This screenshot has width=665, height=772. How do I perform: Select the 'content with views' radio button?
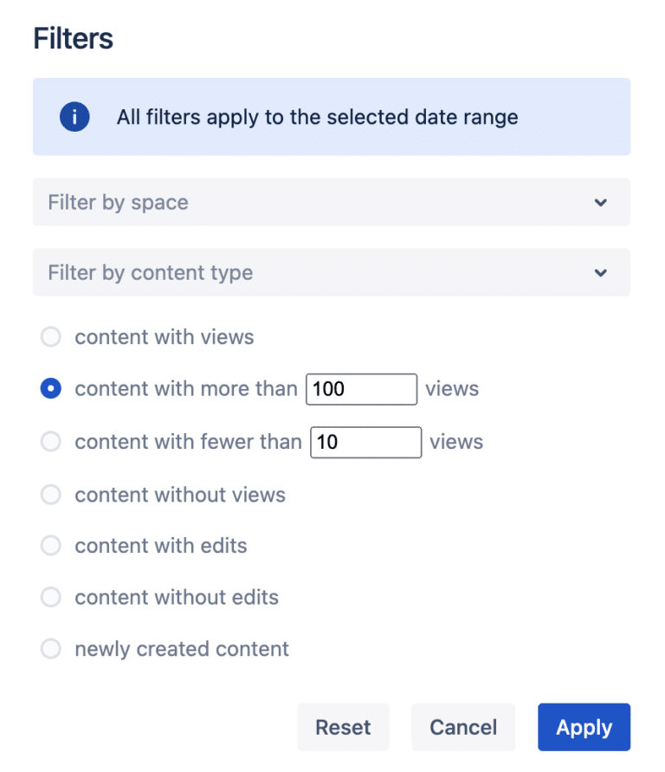50,337
